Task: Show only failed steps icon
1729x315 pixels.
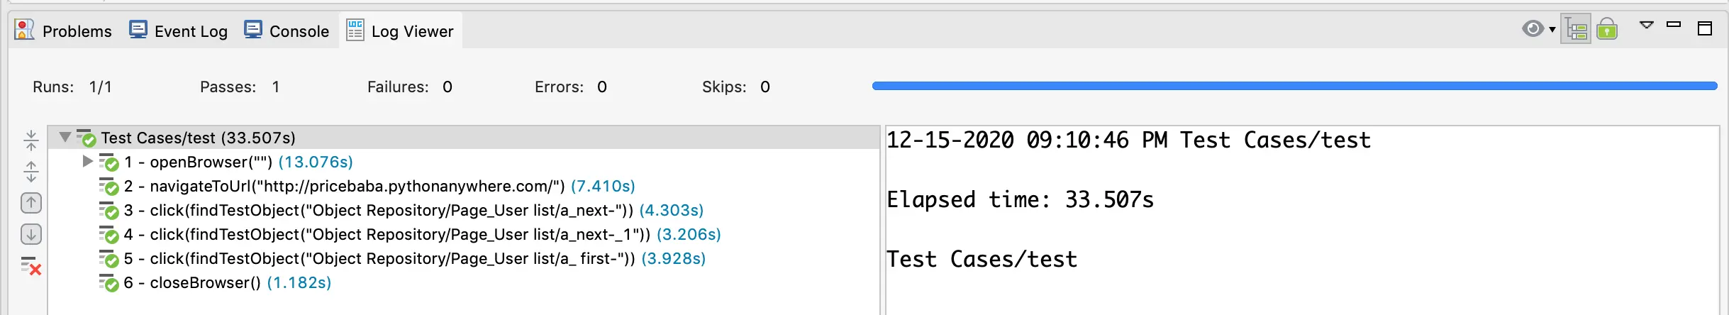Action: pos(30,266)
